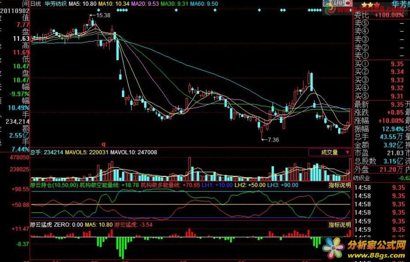Click the 涨跌 +0.85 row
This screenshot has width=410, height=262.
tap(379, 113)
